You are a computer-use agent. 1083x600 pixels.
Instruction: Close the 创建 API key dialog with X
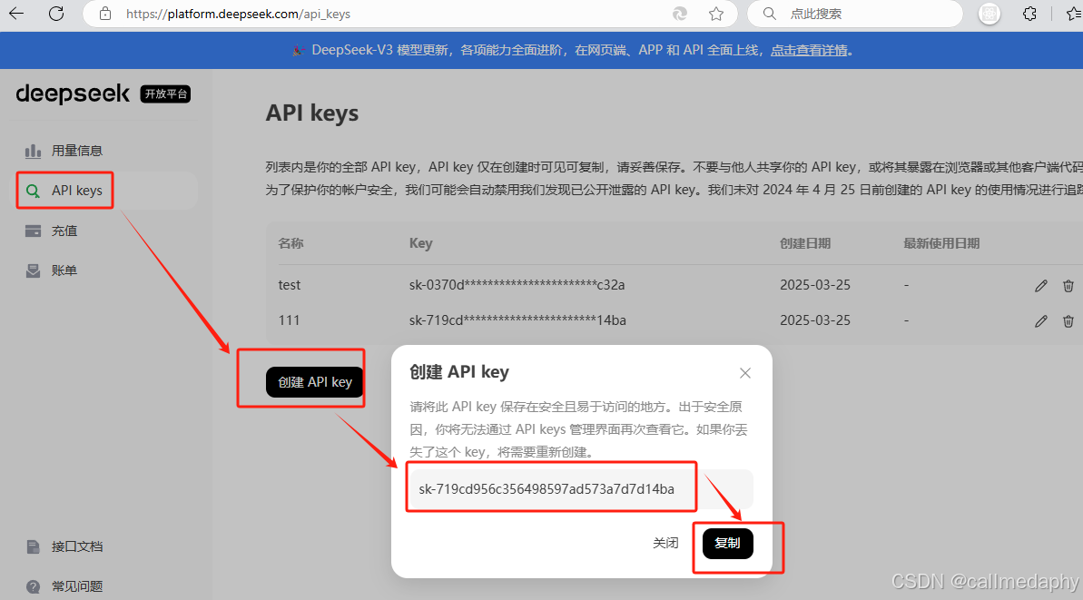(745, 373)
